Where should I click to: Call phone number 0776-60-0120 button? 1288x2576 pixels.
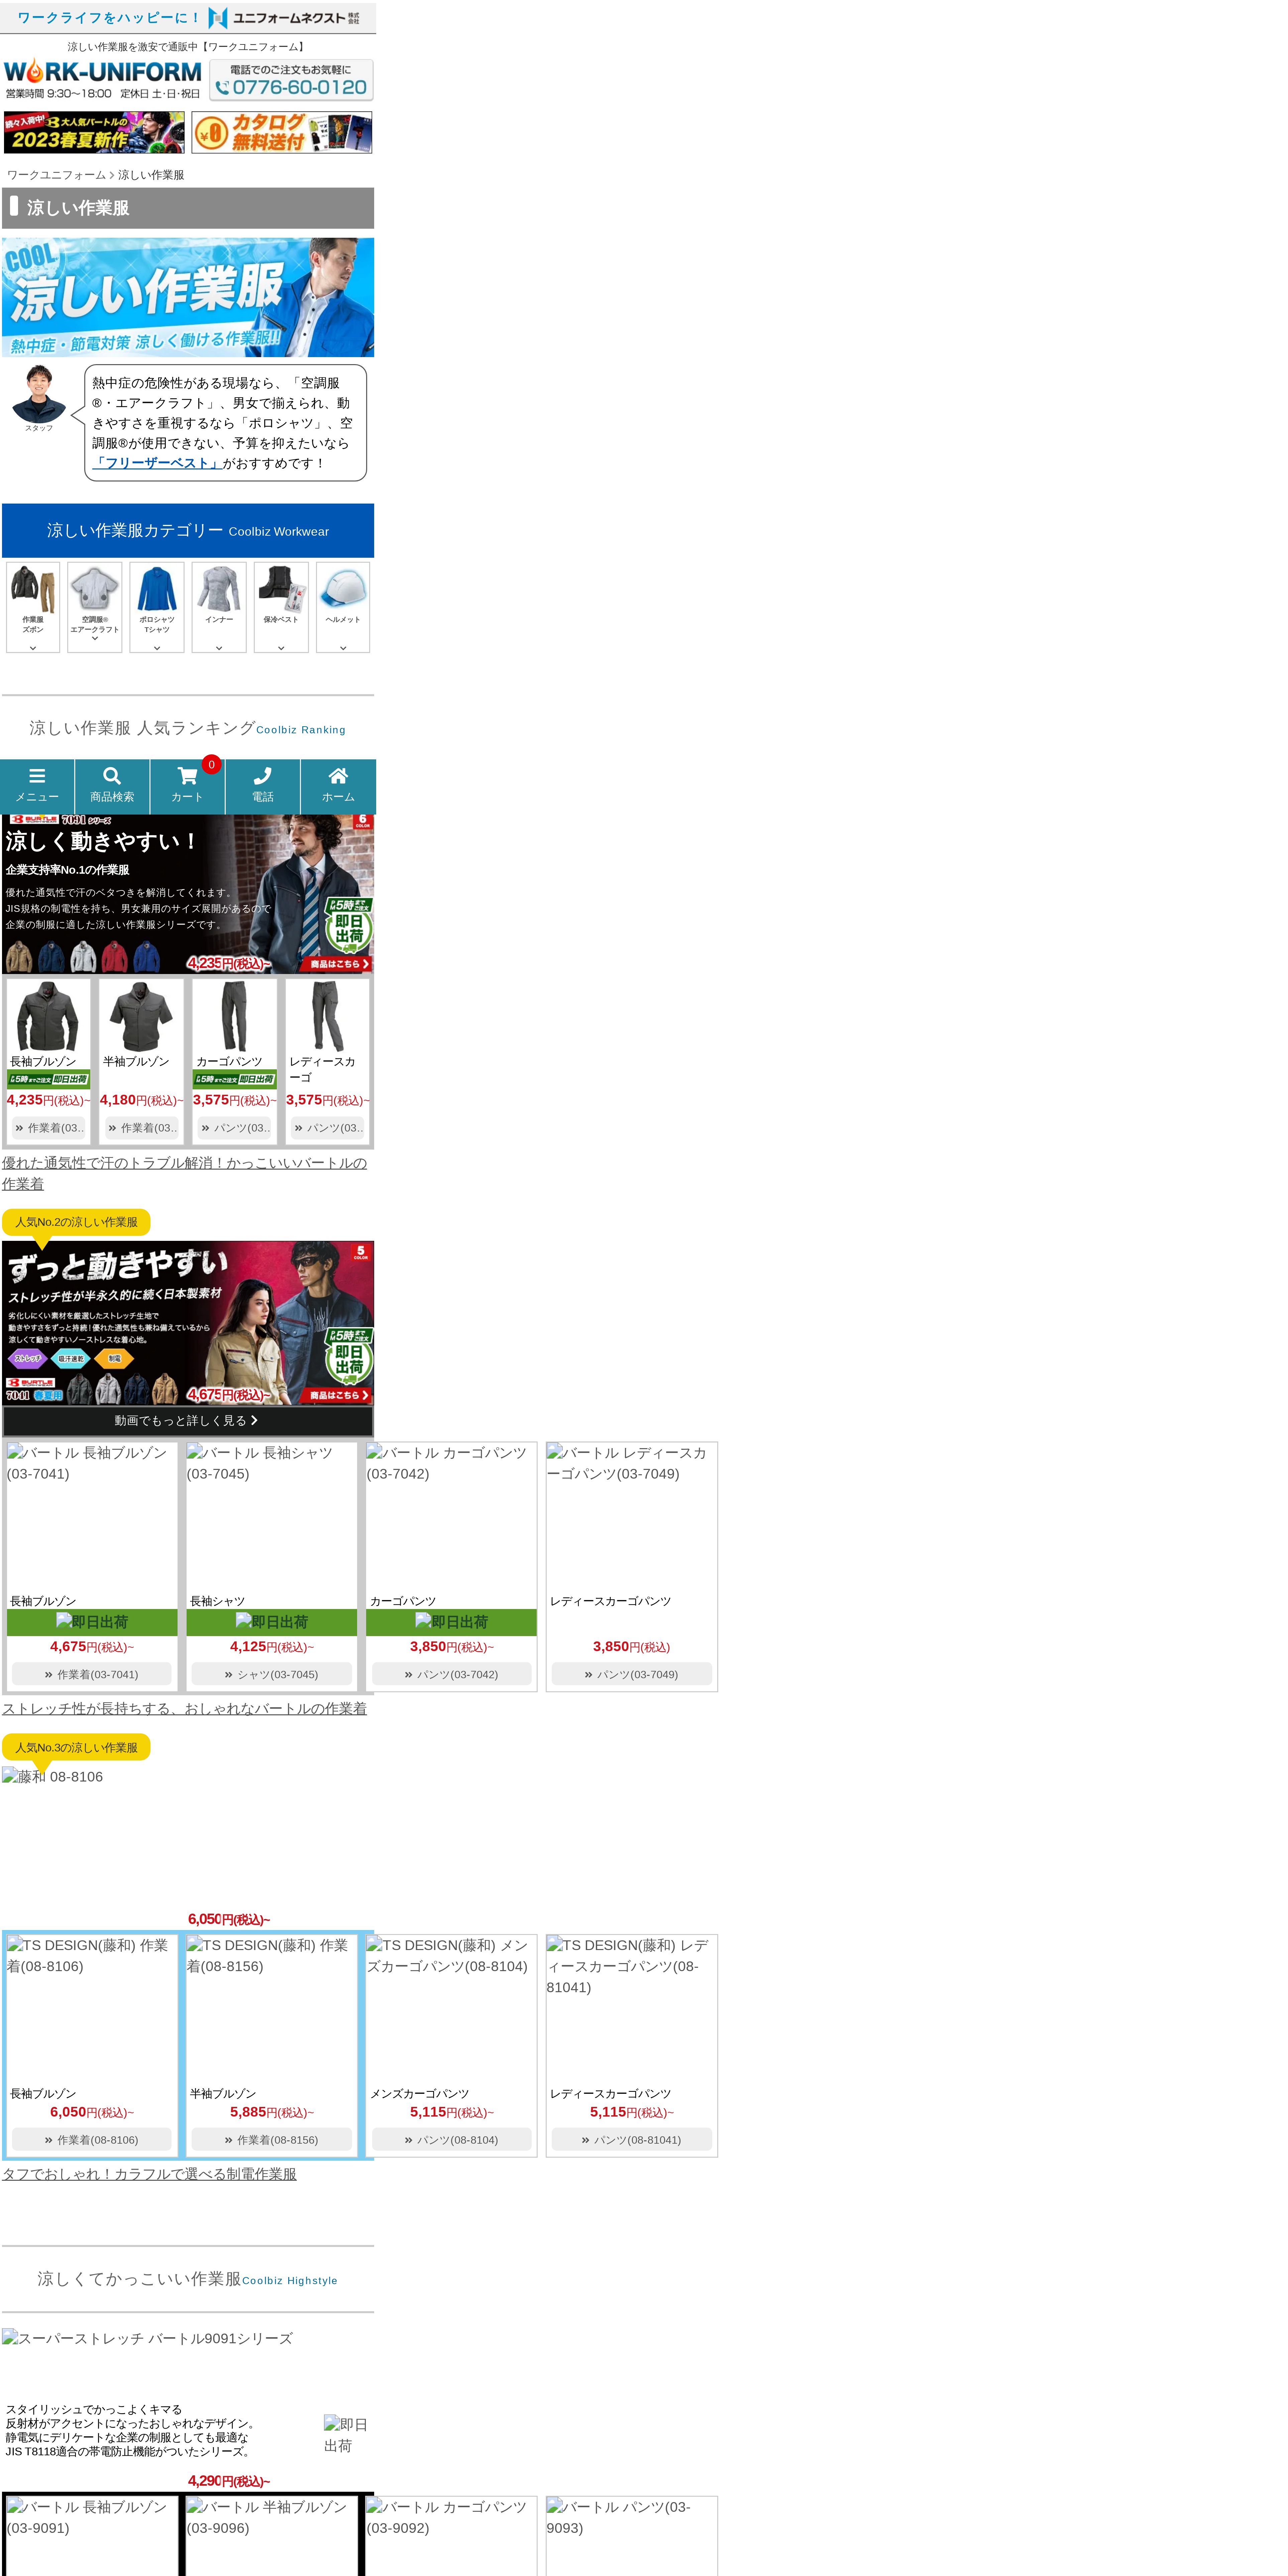tap(291, 80)
